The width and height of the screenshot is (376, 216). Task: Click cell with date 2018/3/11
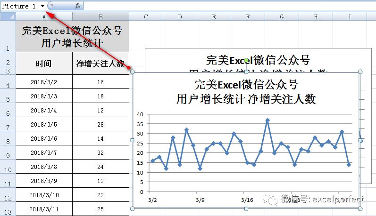44,209
